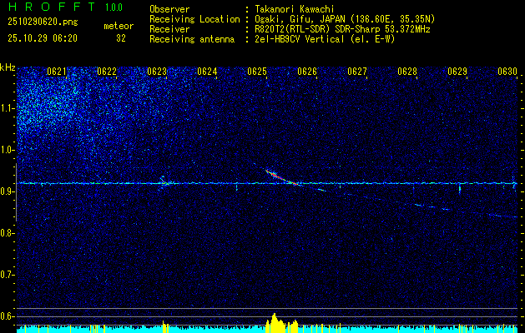Click the observer name Takanori Kawachi

(x=295, y=9)
